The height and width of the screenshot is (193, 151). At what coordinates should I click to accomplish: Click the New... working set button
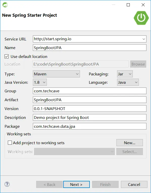pos(130,143)
